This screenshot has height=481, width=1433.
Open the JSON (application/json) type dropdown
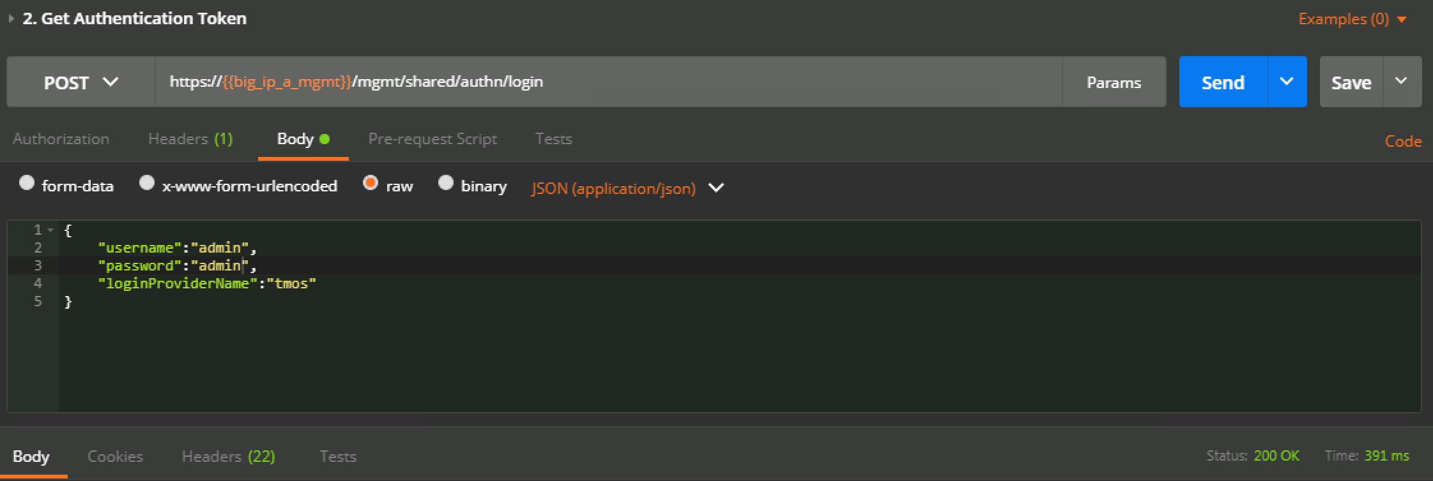(x=628, y=188)
